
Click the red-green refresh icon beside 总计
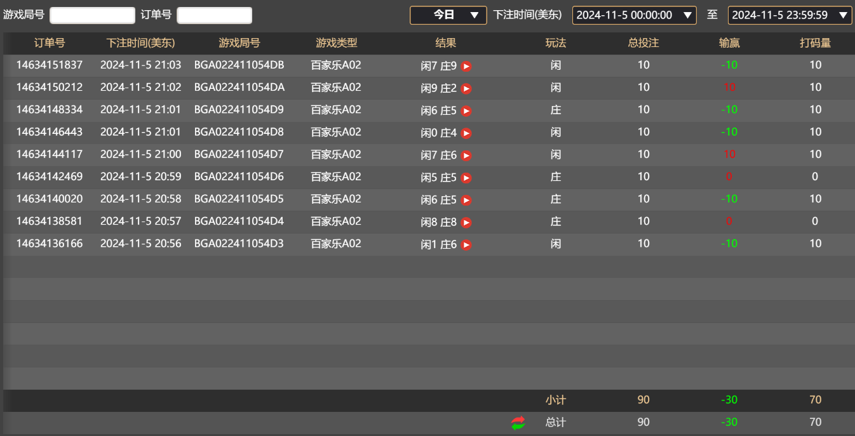[x=518, y=422]
